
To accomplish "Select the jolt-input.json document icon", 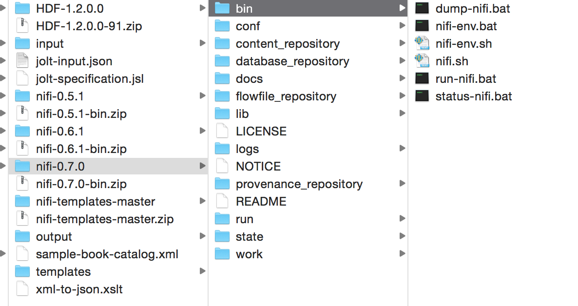I will [22, 61].
